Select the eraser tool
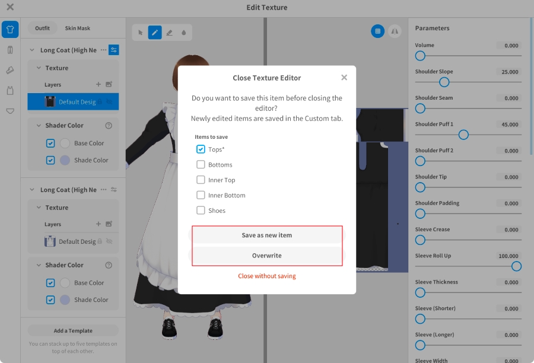The image size is (534, 363). tap(169, 33)
